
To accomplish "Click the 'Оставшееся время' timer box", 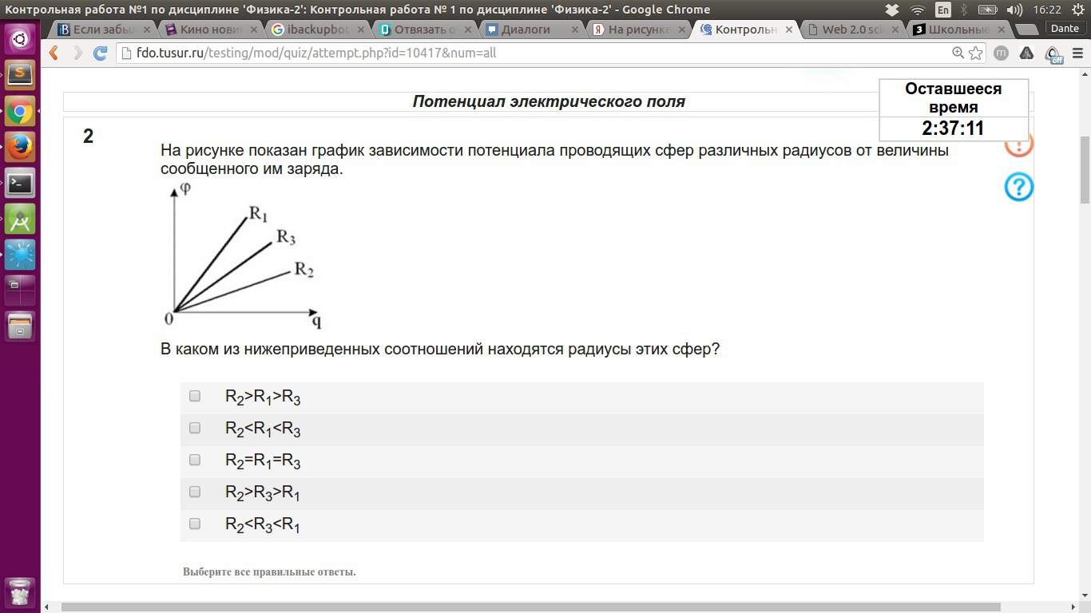I will [x=954, y=109].
